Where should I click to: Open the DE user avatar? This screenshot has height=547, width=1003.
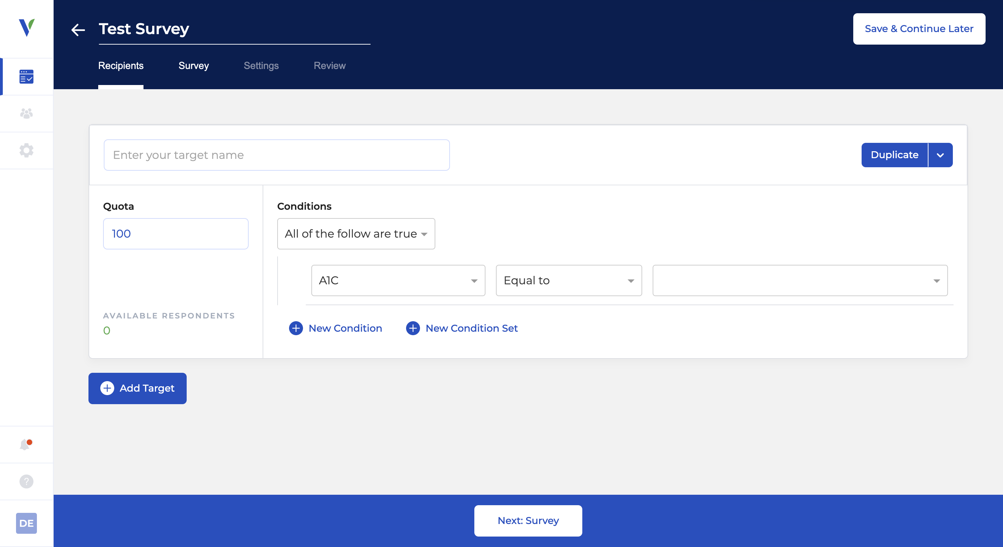point(26,523)
